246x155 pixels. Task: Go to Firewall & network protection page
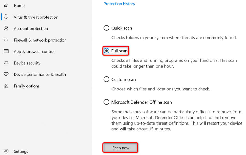point(40,40)
